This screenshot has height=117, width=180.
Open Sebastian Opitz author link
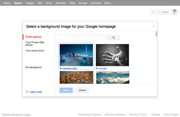(x=70, y=68)
